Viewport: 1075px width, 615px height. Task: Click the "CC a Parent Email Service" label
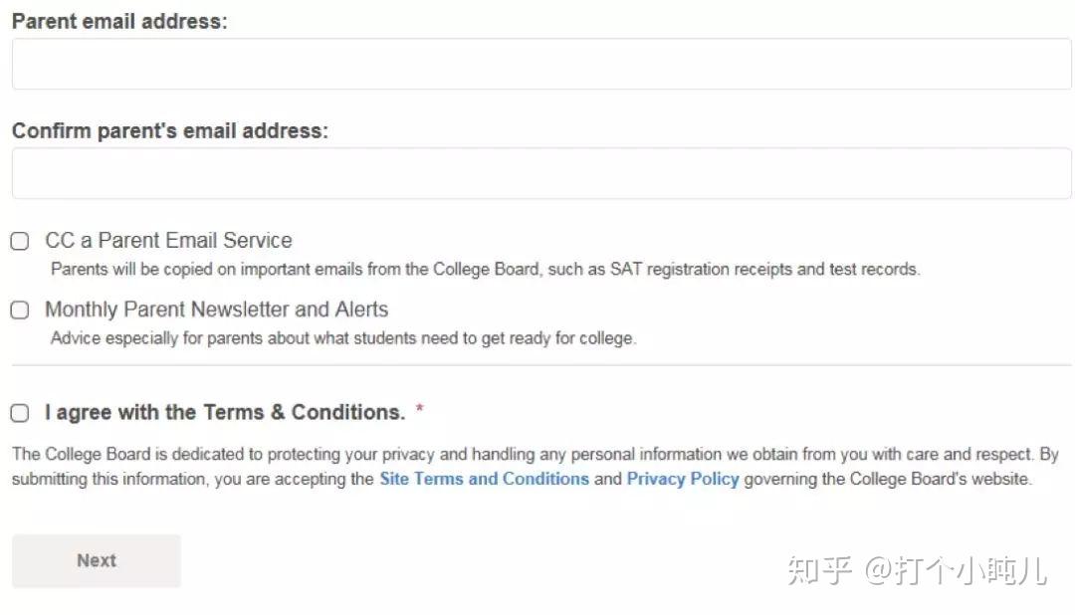pyautogui.click(x=168, y=240)
